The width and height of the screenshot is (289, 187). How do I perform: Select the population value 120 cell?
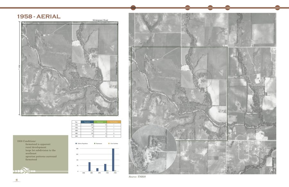87,133
